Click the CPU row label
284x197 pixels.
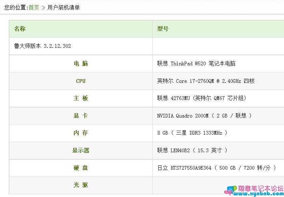pos(81,81)
